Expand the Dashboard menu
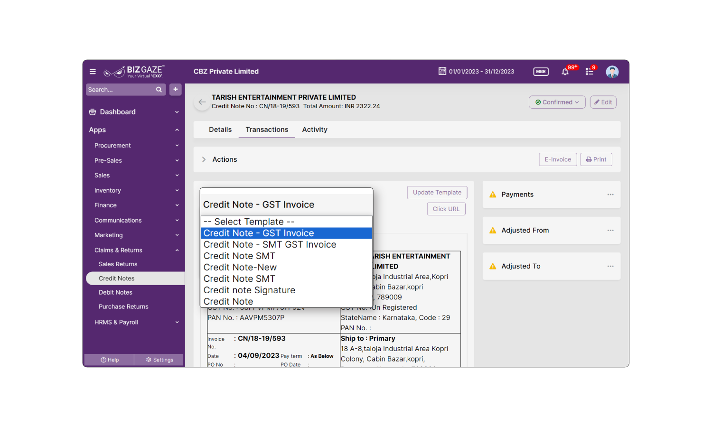712x427 pixels. pos(177,112)
